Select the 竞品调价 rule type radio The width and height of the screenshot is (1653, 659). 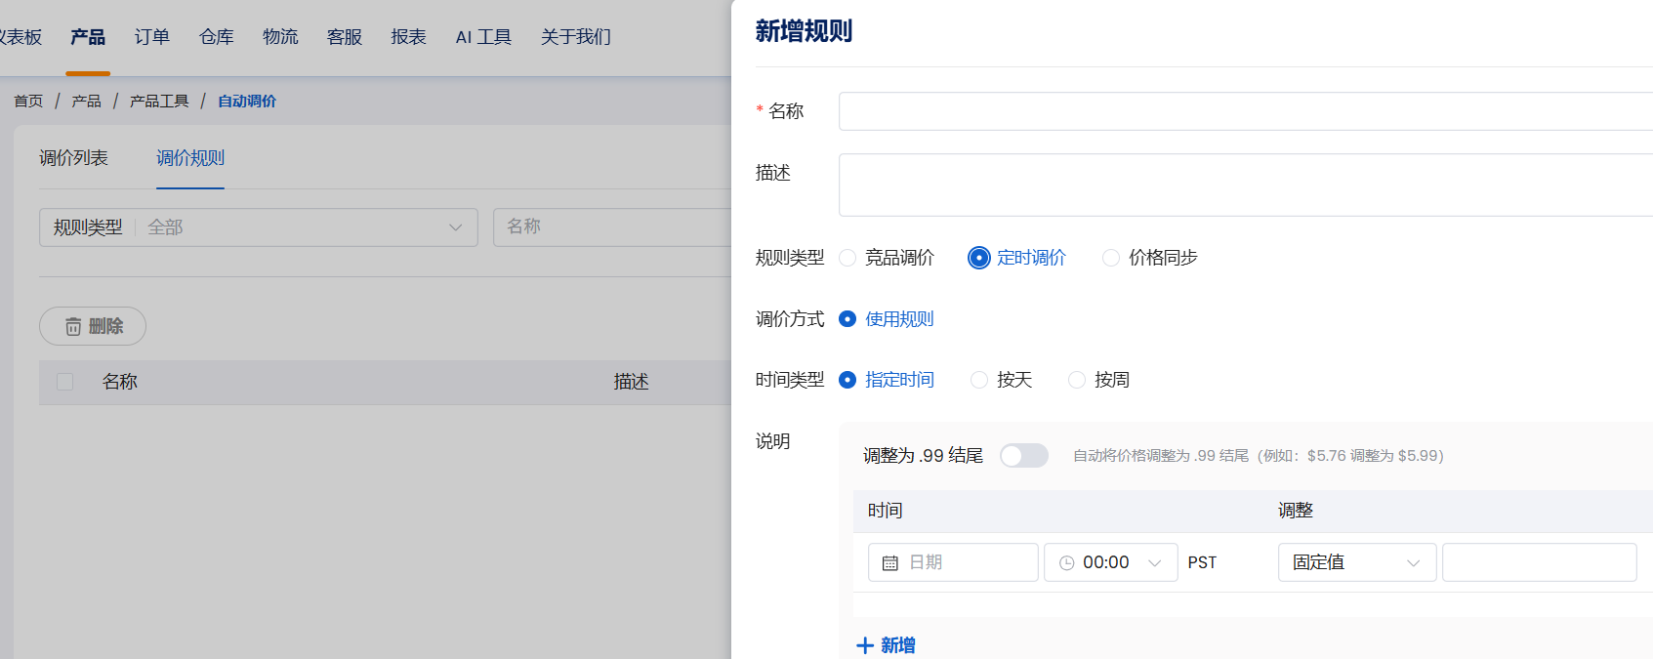pos(847,258)
